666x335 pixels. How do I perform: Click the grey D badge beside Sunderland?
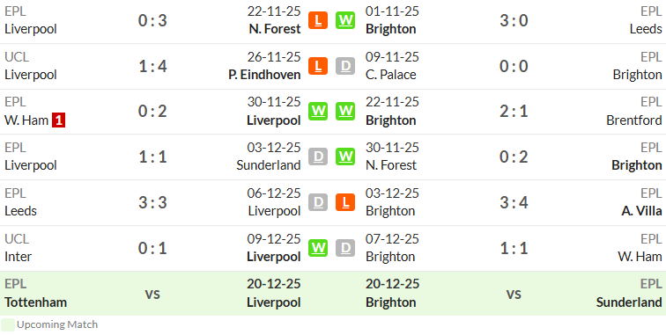[x=318, y=157]
